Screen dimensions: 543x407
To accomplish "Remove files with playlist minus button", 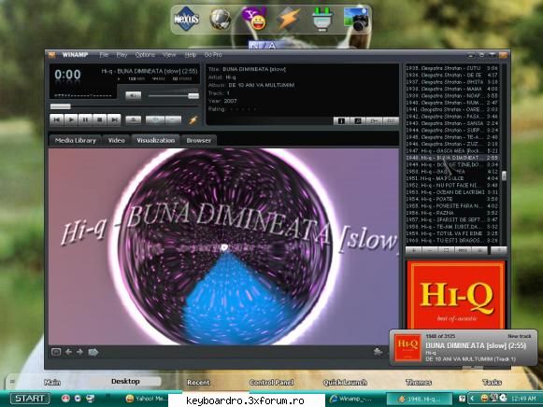I will tap(430, 250).
